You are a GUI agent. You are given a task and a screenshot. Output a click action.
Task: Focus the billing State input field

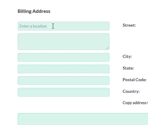coord(64,69)
